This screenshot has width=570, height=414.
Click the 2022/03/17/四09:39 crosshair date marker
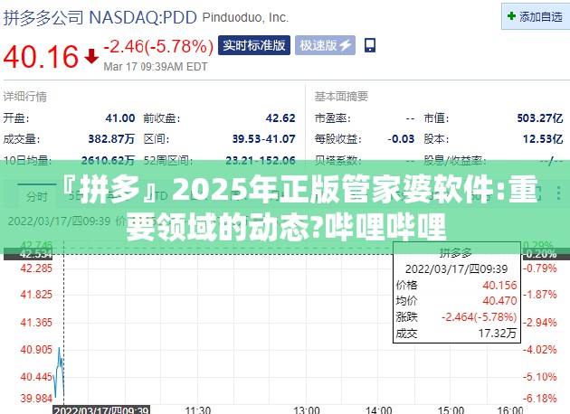pyautogui.click(x=101, y=410)
